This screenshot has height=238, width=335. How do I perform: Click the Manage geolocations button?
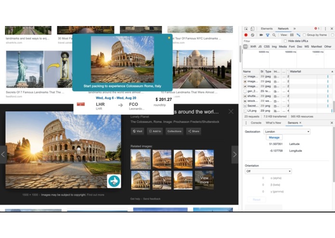pyautogui.click(x=274, y=137)
